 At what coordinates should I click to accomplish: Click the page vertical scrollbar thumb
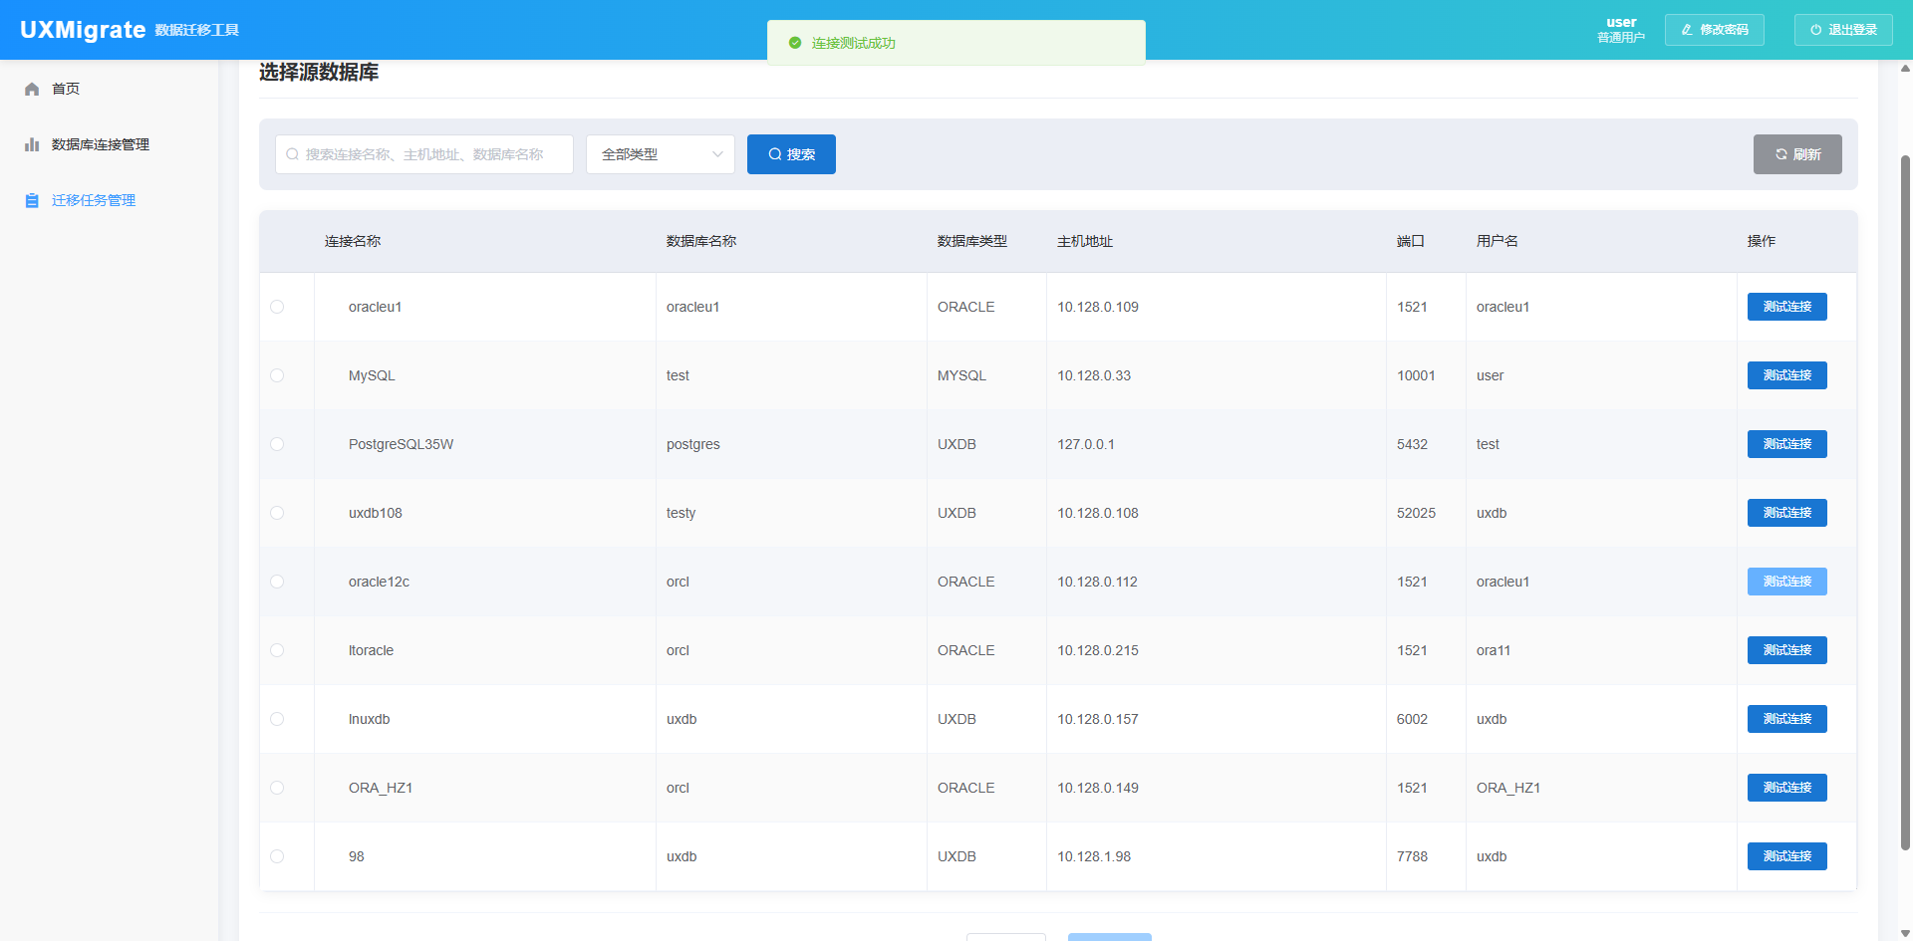tap(1905, 498)
